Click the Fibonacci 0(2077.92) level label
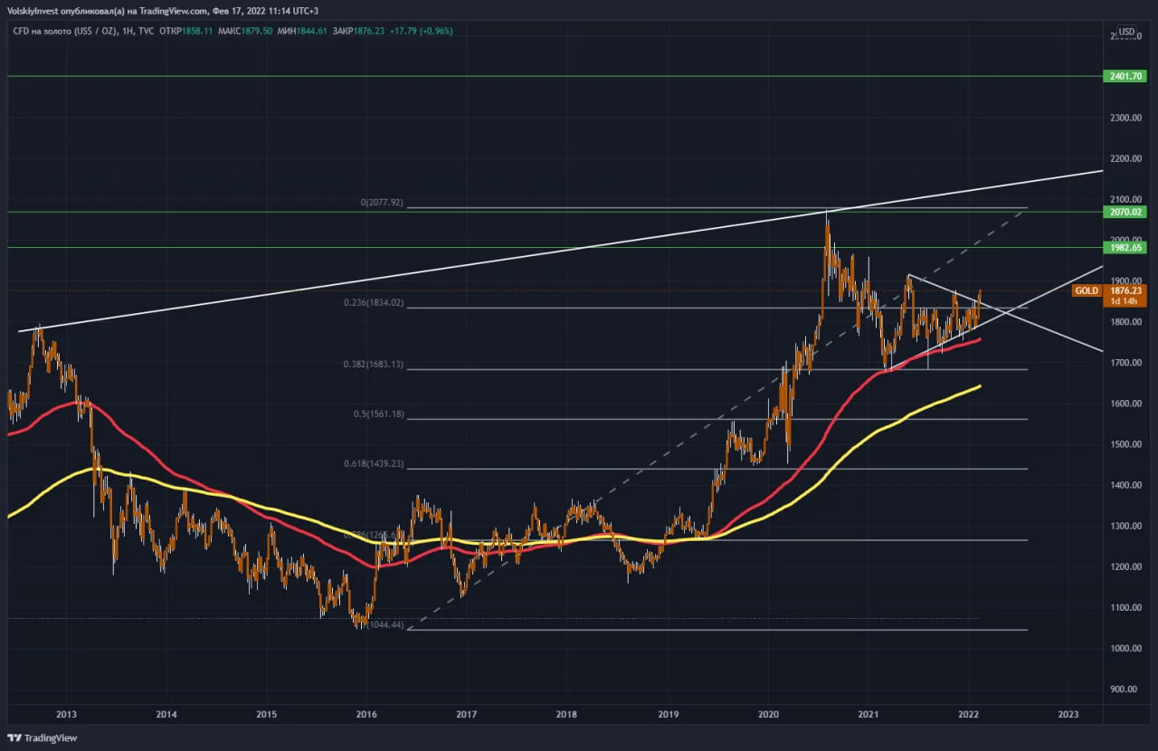The width and height of the screenshot is (1158, 751). [383, 203]
